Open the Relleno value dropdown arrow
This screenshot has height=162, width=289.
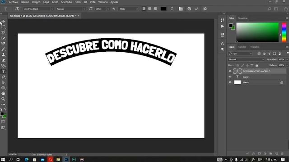tap(287, 65)
